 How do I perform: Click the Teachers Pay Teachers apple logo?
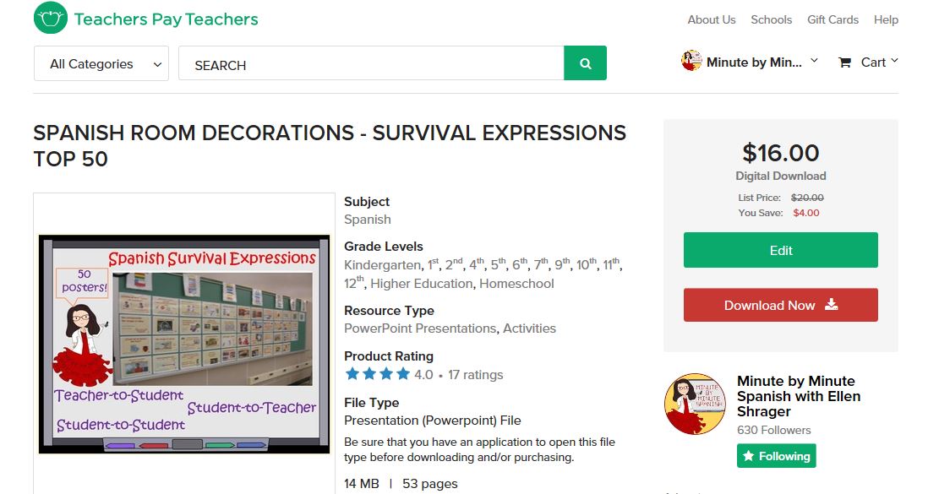click(x=51, y=18)
